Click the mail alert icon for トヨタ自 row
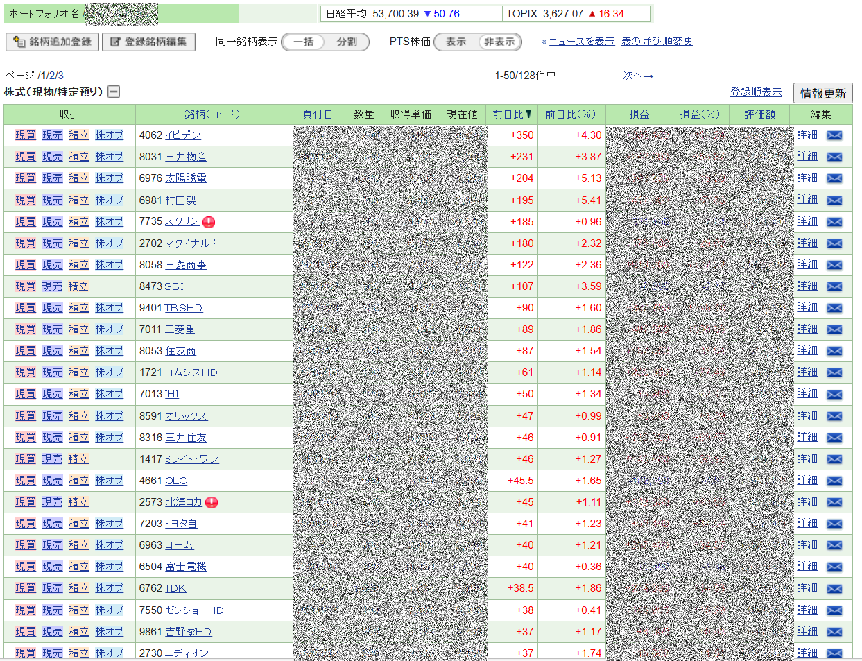 click(834, 524)
